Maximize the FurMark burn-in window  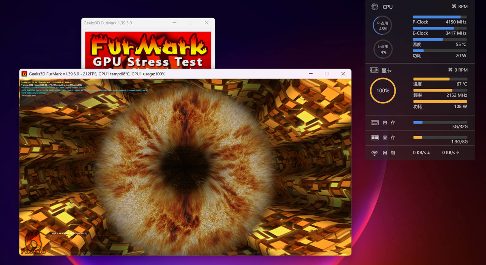(327, 74)
